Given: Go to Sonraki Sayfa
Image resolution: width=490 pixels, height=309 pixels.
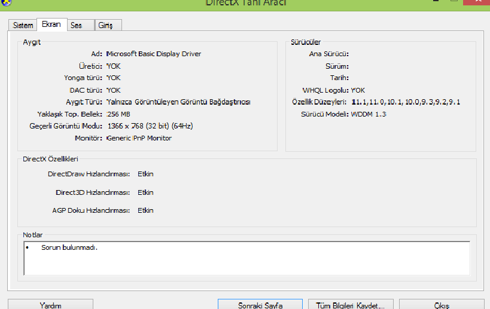Looking at the screenshot, I should click(x=260, y=305).
